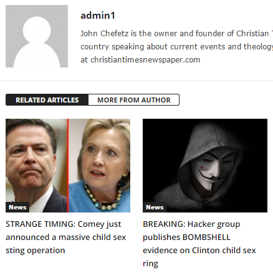Switch to the Related Articles tab
This screenshot has height=275, width=273.
(x=47, y=100)
